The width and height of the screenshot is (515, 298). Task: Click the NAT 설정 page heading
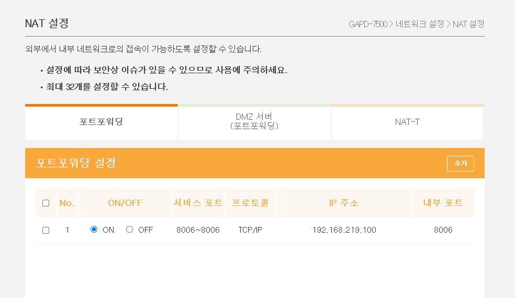tap(47, 24)
